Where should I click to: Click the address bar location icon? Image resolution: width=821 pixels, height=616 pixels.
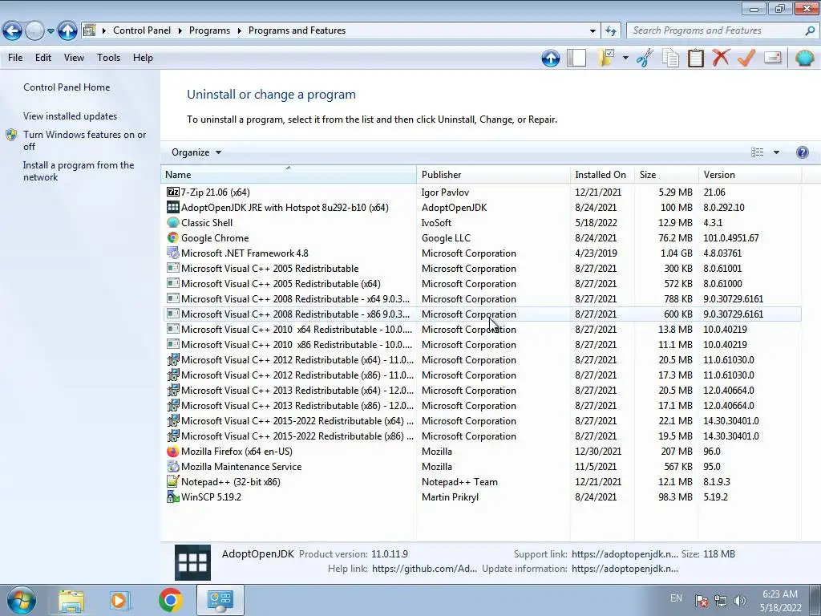[x=90, y=30]
